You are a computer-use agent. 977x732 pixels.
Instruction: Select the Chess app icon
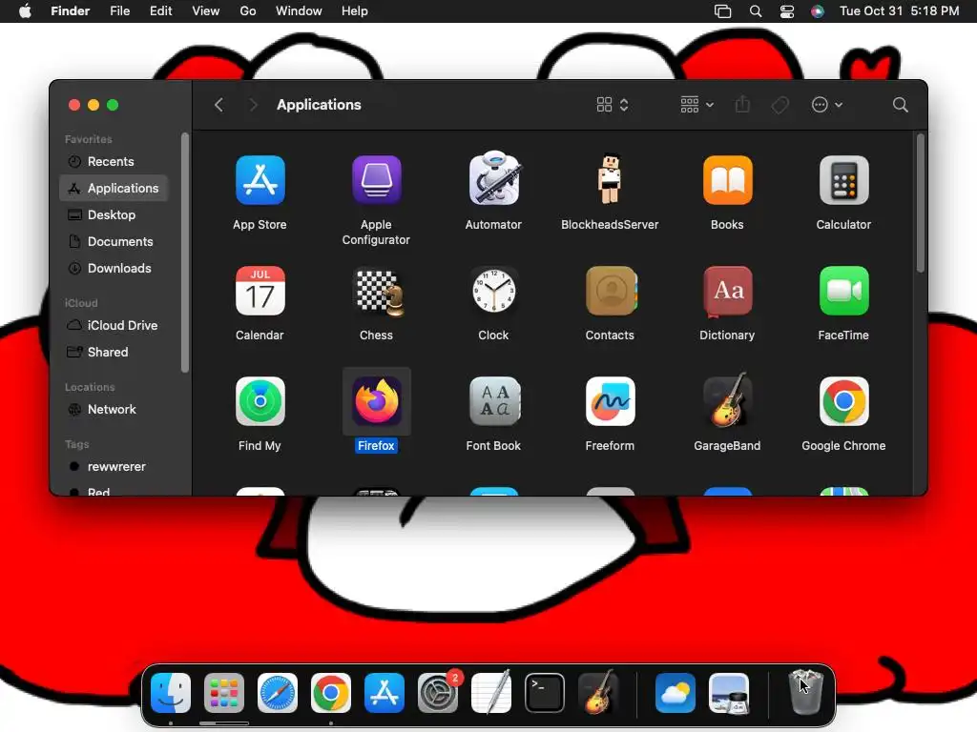pos(378,292)
